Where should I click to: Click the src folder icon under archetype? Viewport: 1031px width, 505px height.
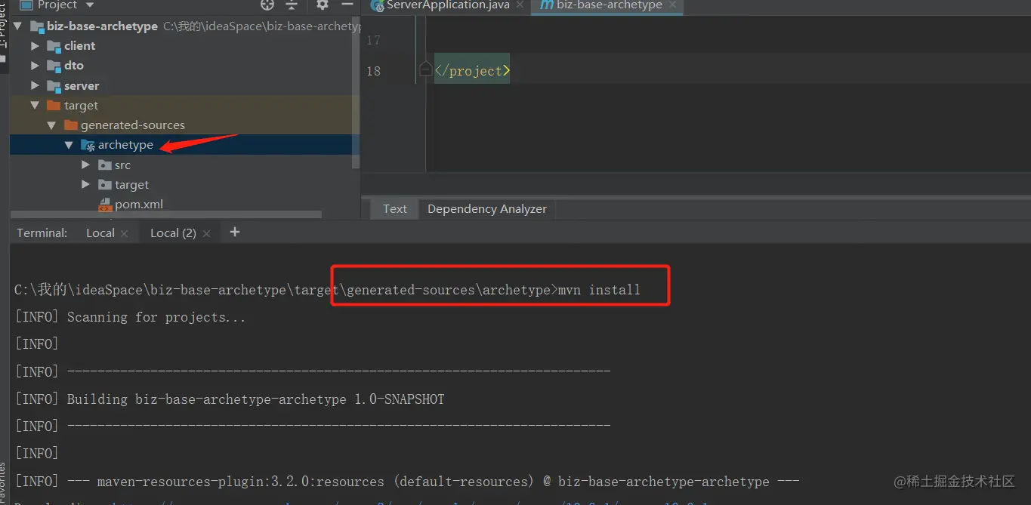tap(105, 165)
